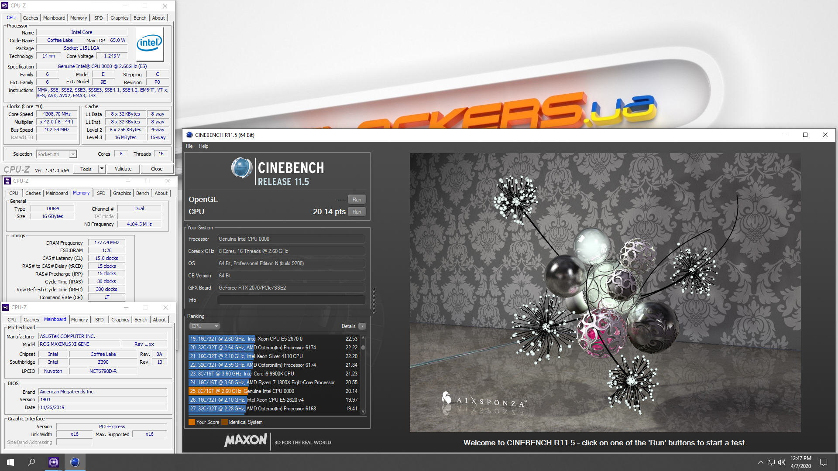Click the scrollbar thumb in ranking list
The image size is (838, 471).
(363, 348)
